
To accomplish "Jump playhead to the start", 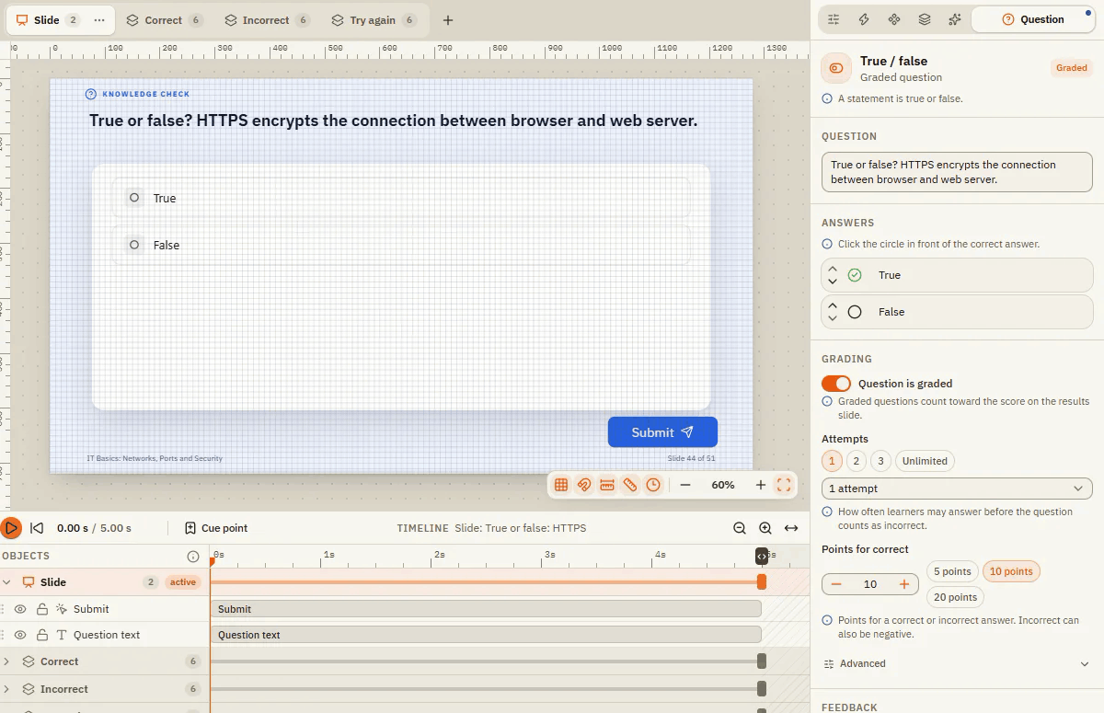I will point(37,528).
